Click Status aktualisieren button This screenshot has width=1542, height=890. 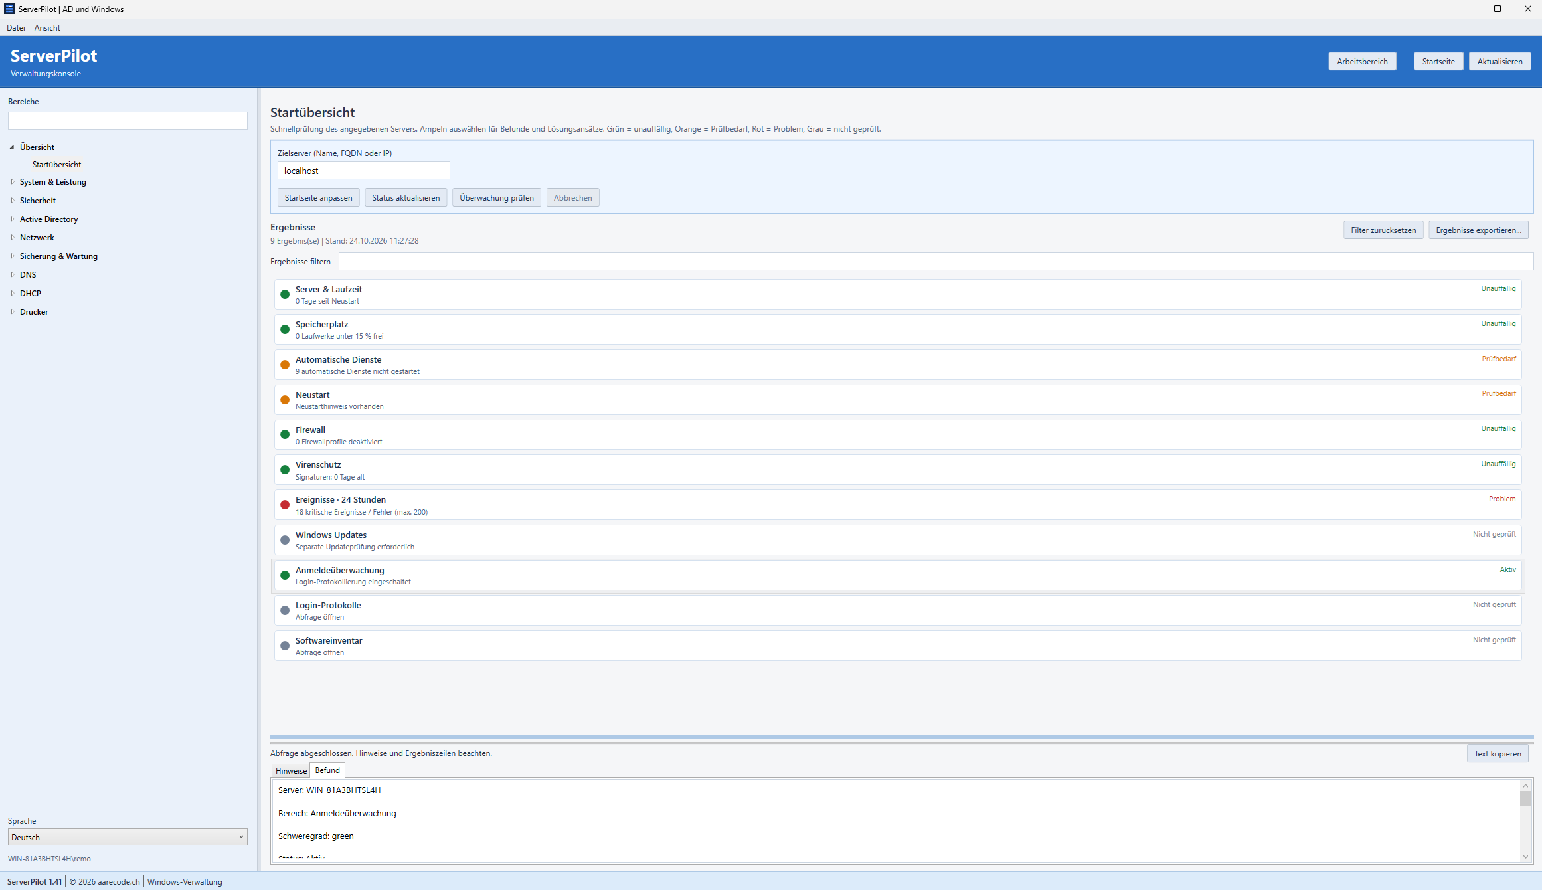click(406, 198)
